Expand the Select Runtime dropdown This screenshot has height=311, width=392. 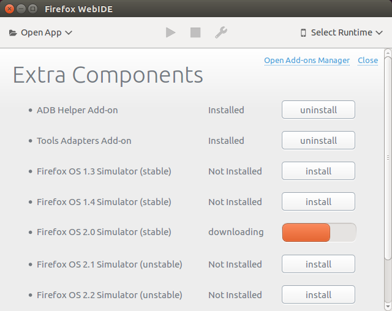[342, 32]
